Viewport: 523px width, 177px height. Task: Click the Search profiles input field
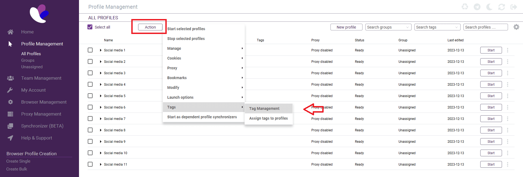pyautogui.click(x=485, y=27)
